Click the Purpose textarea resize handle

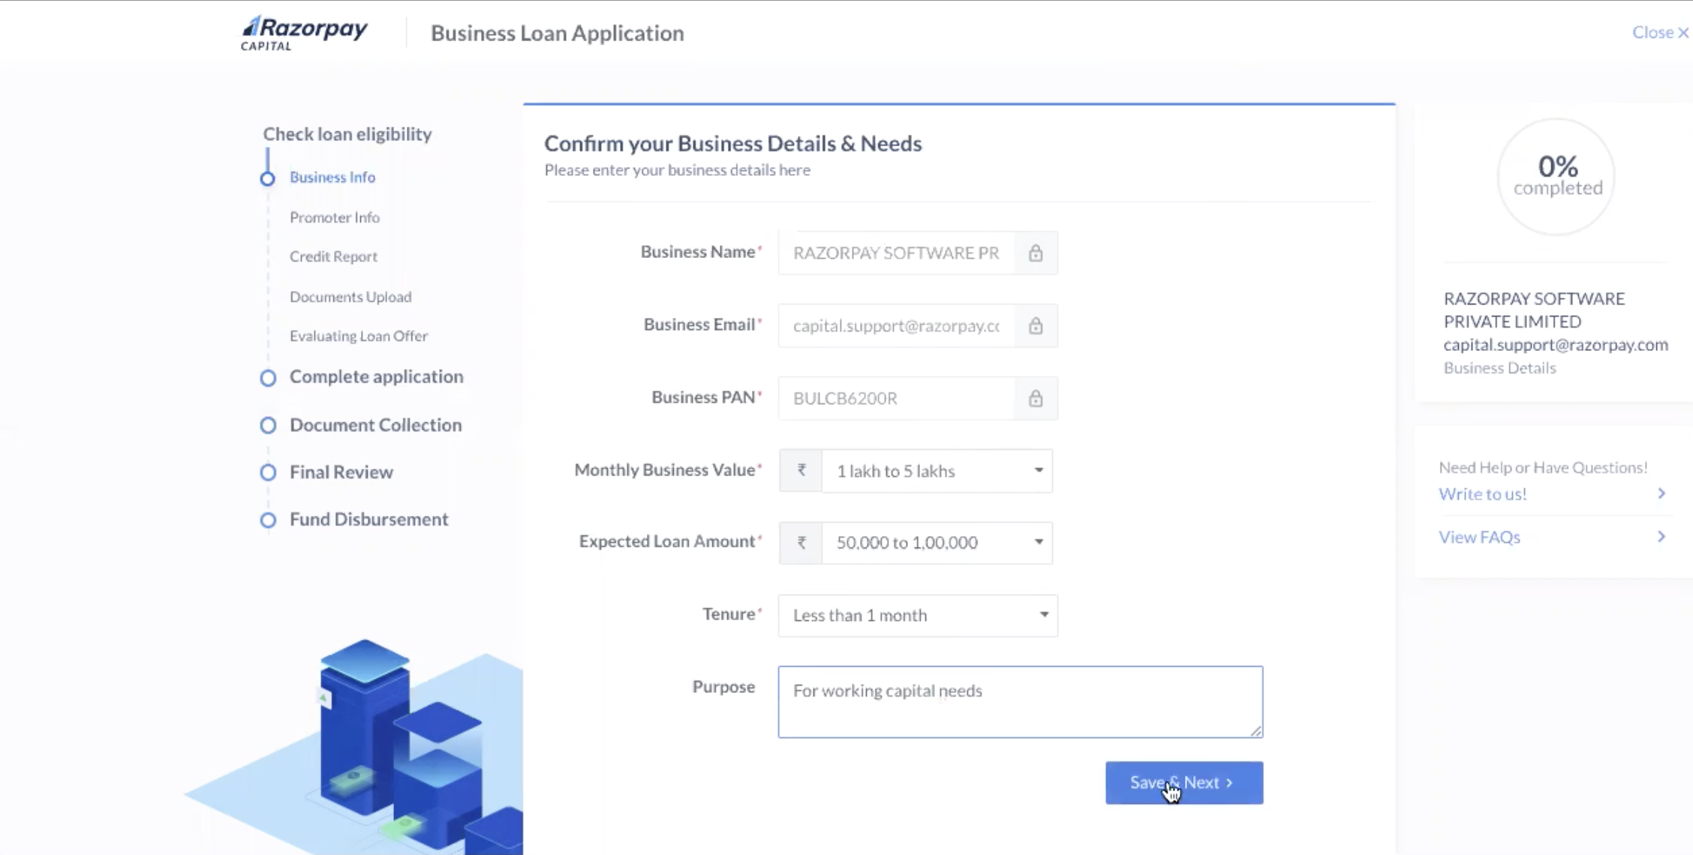[1256, 730]
